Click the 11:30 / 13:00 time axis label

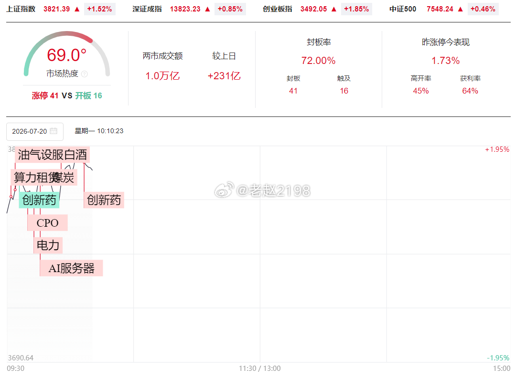click(259, 368)
